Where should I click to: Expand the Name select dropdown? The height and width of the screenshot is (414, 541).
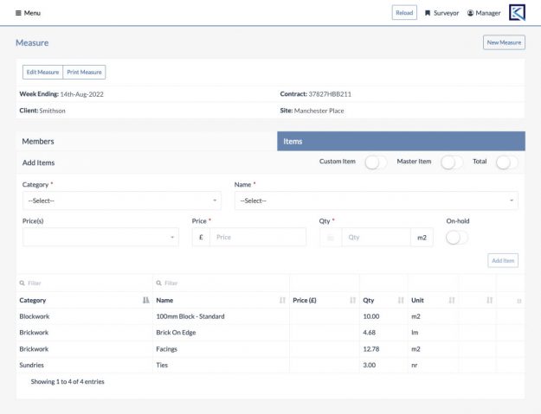tap(376, 201)
